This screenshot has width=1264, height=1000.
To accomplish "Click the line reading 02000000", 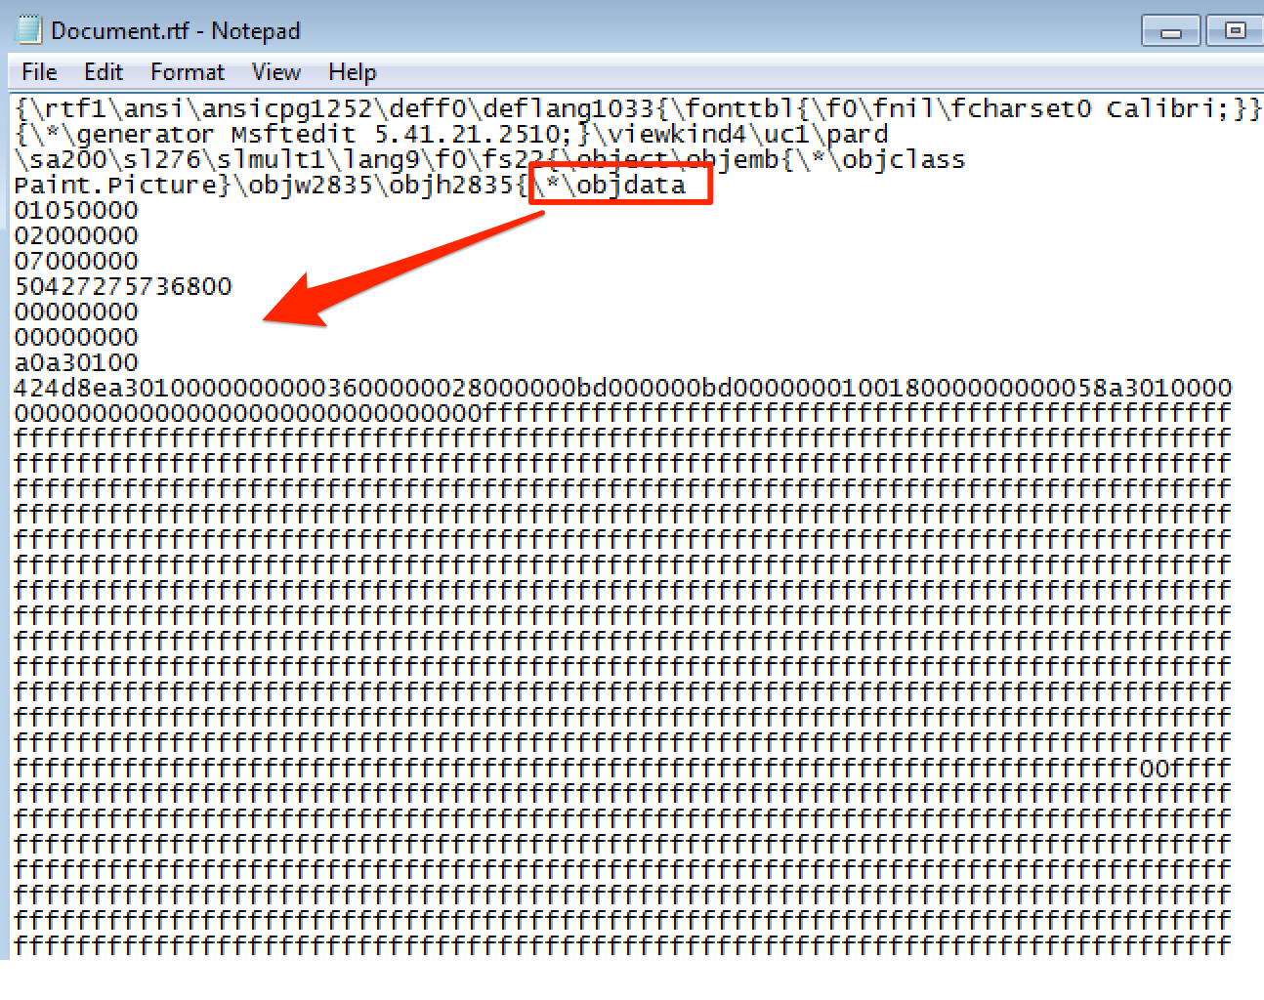I will pos(76,236).
